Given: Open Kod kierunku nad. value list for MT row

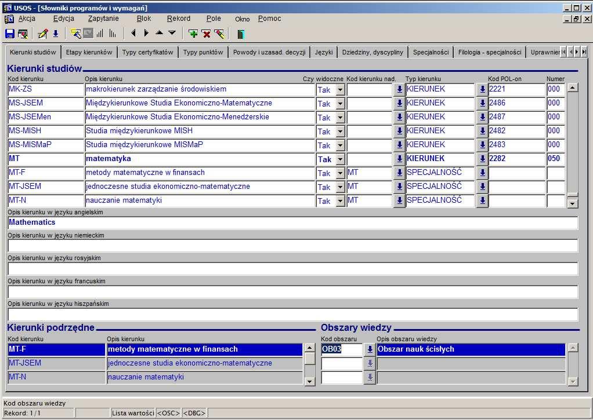Looking at the screenshot, I should click(399, 159).
